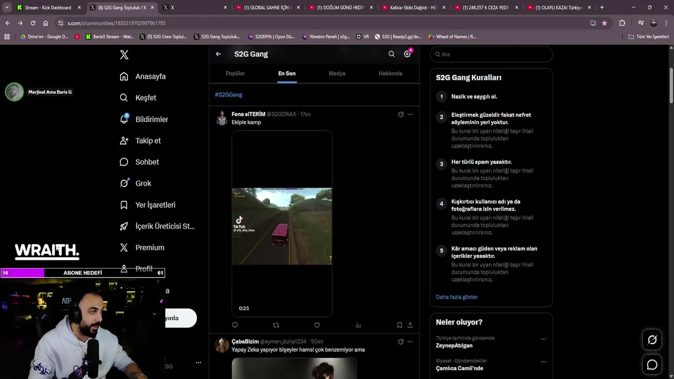This screenshot has height=379, width=674.
Task: Open Fena siTERİM's avatar
Action: pyautogui.click(x=222, y=118)
